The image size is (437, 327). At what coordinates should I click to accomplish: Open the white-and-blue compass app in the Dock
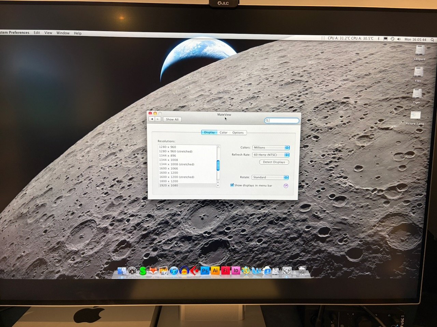tap(267, 271)
